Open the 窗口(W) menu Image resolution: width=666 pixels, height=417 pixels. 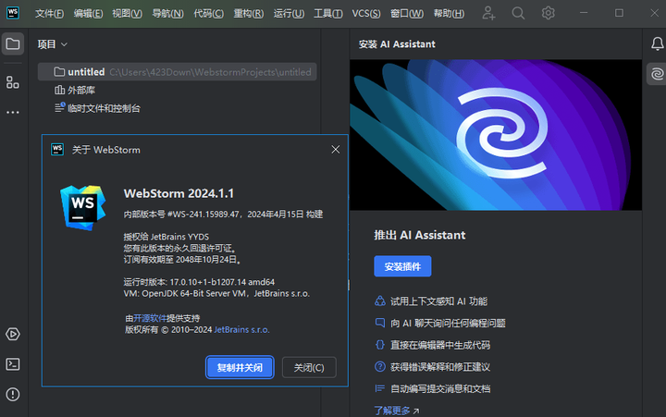pyautogui.click(x=407, y=14)
